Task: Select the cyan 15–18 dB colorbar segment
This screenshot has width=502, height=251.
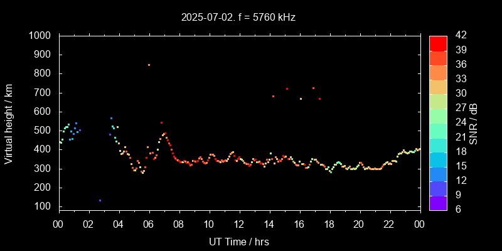Action: click(438, 159)
